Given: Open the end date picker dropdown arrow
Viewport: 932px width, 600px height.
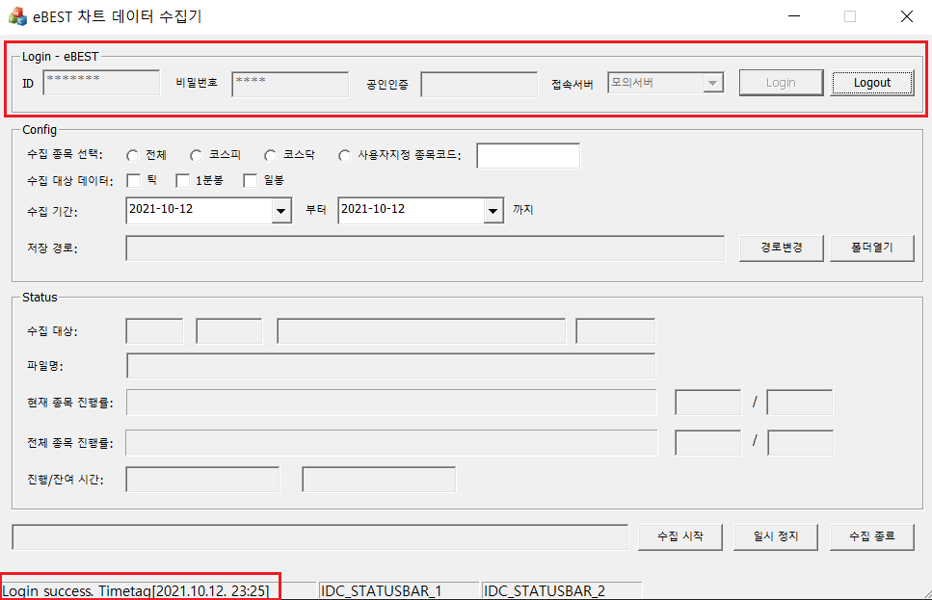Looking at the screenshot, I should point(493,211).
